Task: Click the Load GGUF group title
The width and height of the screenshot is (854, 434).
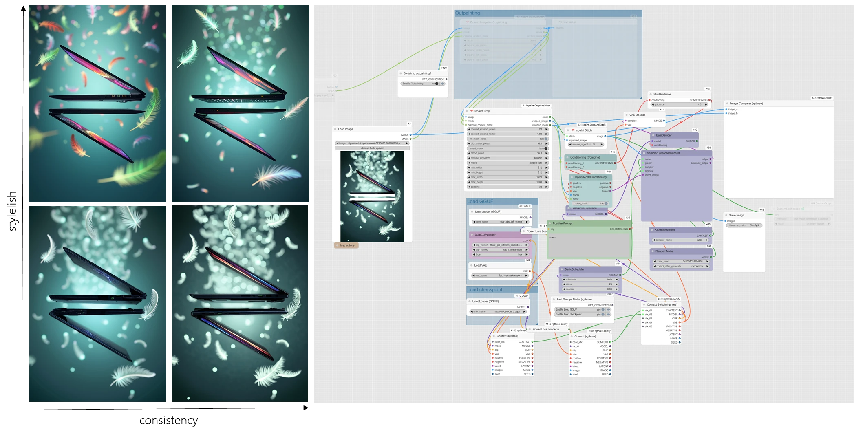Action: (x=480, y=201)
